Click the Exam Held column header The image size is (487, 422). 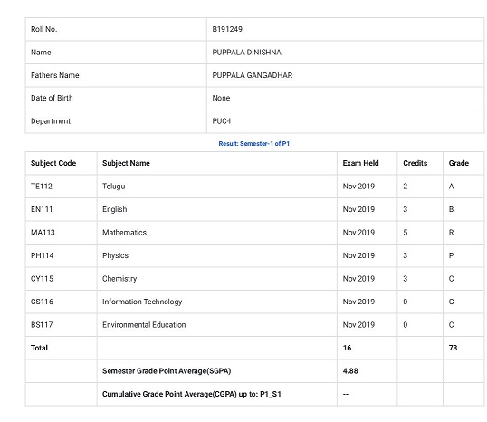click(x=360, y=163)
